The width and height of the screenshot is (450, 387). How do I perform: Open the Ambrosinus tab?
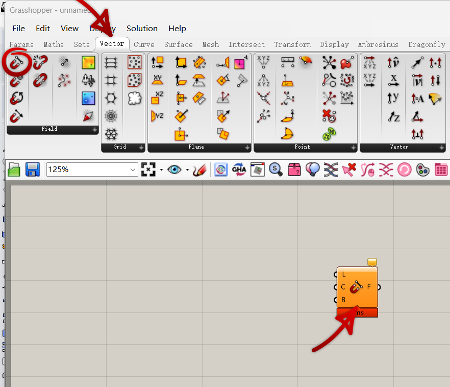(x=378, y=44)
